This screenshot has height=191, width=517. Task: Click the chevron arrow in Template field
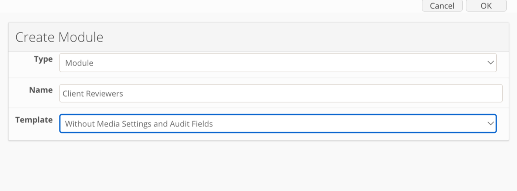[490, 124]
